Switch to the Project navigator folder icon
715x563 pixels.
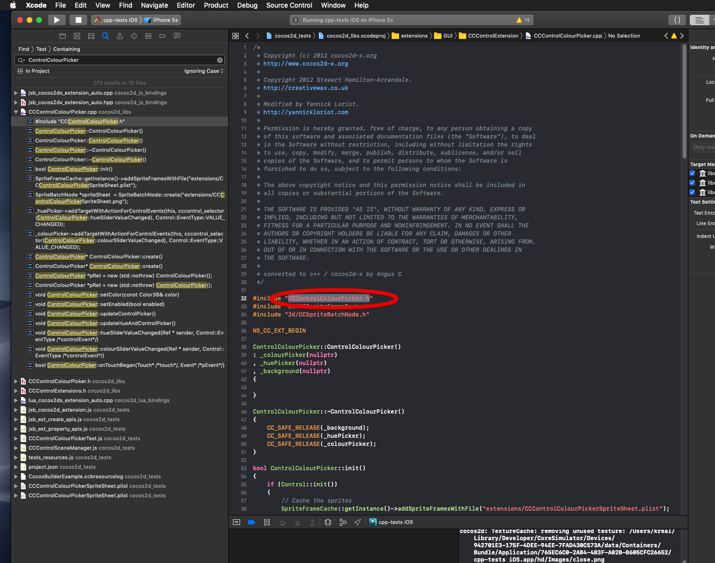62,36
